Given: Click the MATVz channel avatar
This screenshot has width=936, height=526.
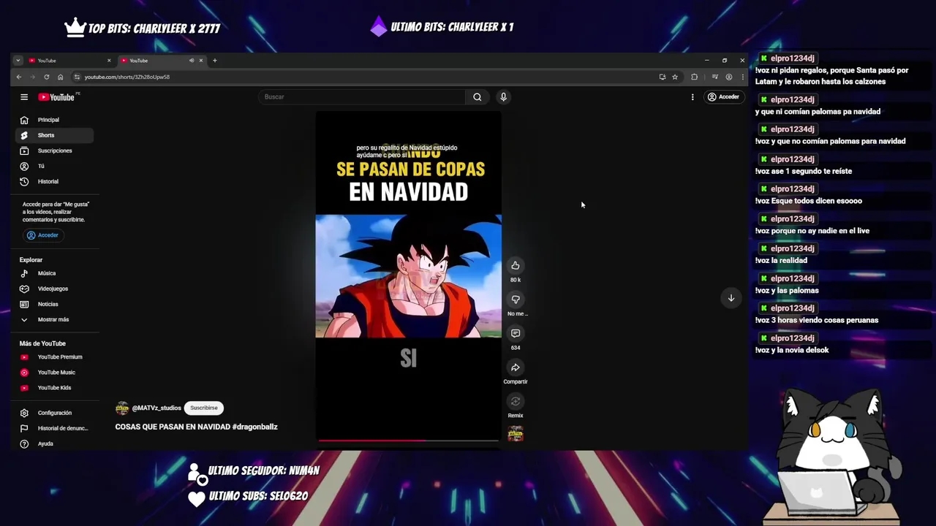Looking at the screenshot, I should pos(122,408).
